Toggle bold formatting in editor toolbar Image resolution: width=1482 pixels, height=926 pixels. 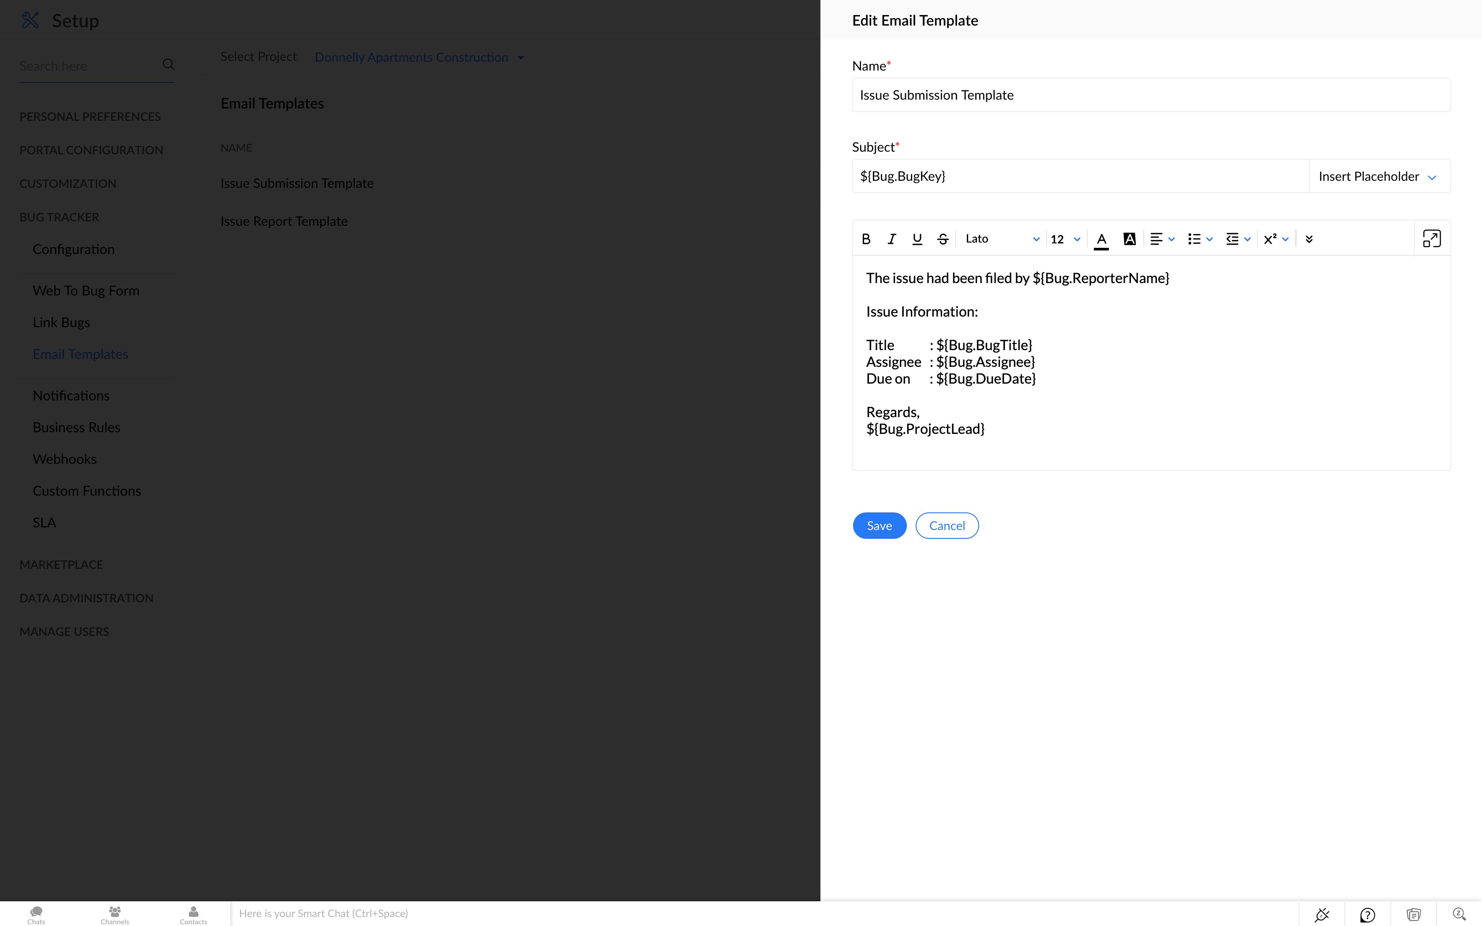pyautogui.click(x=866, y=239)
